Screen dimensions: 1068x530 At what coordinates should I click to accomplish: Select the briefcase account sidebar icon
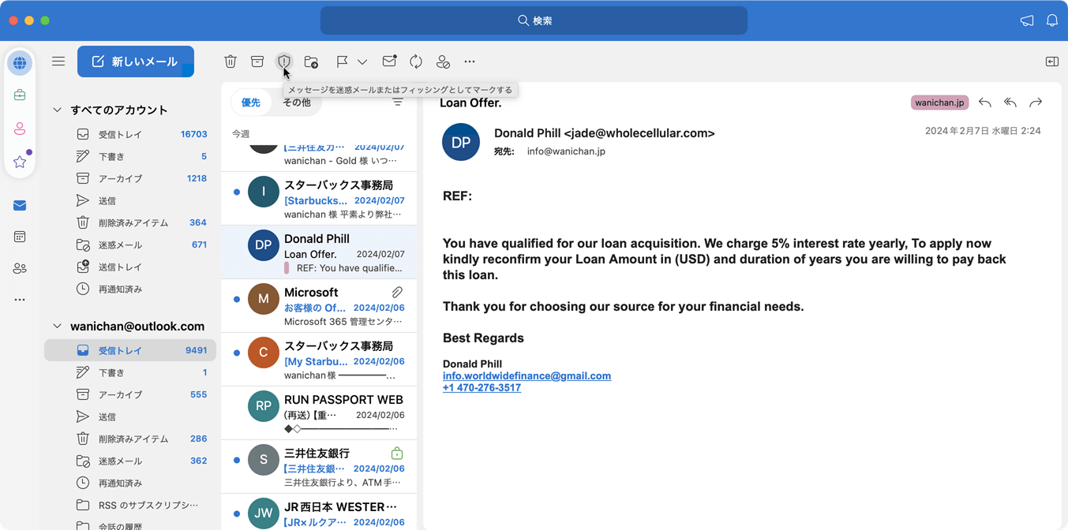click(x=20, y=95)
